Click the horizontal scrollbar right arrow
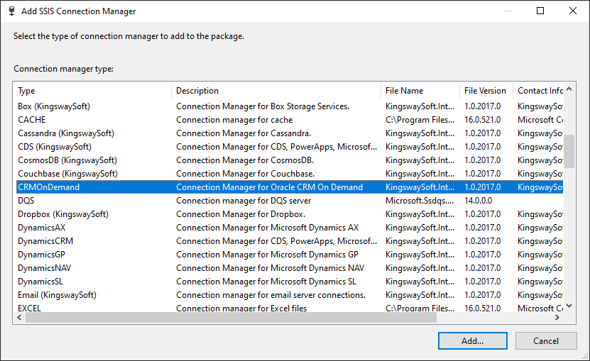Viewport: 590px width, 361px height. [557, 317]
